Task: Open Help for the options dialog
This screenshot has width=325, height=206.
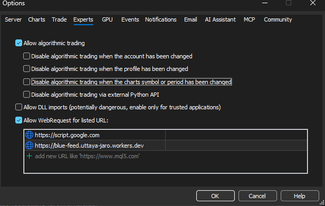Action: point(300,195)
